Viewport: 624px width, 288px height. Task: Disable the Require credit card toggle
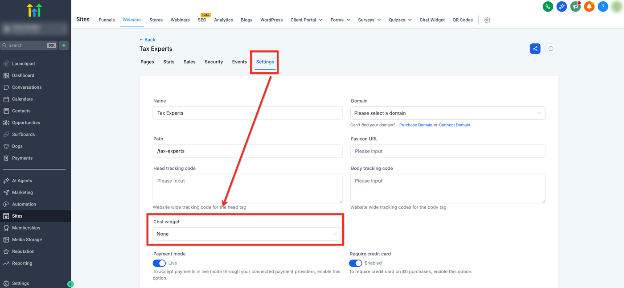click(x=355, y=263)
